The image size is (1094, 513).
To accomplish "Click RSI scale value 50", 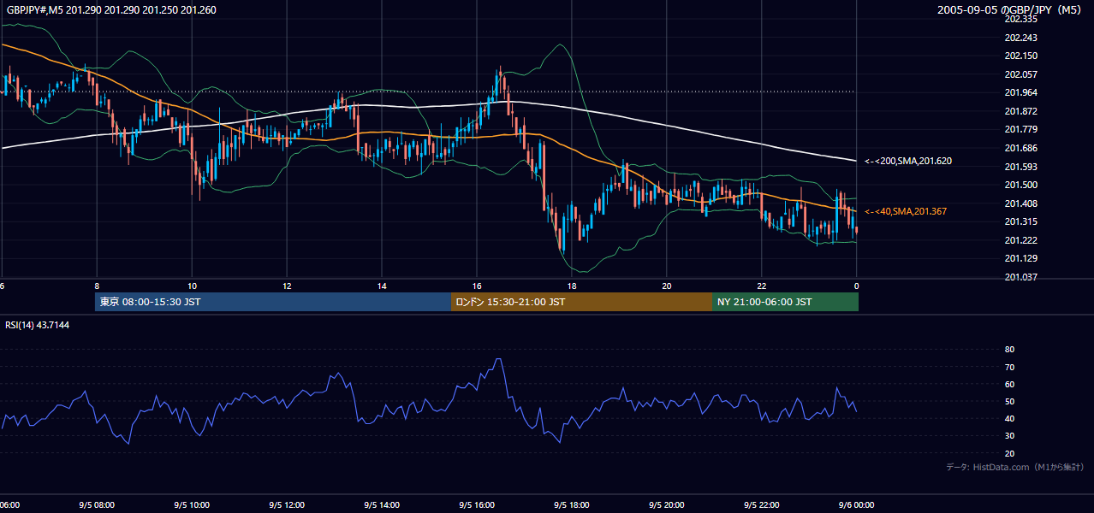I will [1009, 401].
